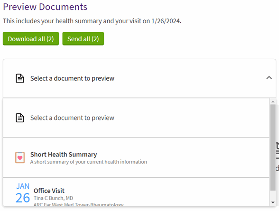Click the heart clipboard health summary icon

pyautogui.click(x=20, y=157)
